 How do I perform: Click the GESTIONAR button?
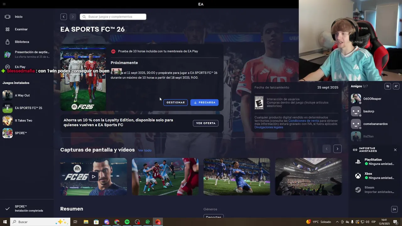[176, 103]
